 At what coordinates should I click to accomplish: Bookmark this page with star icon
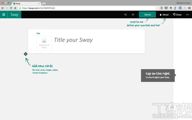tap(156, 8)
